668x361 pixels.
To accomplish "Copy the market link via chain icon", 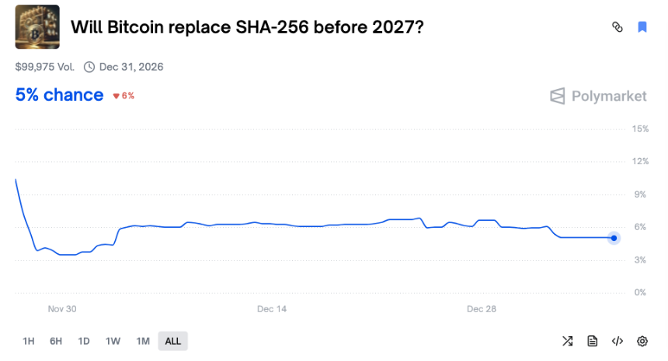I will click(618, 27).
